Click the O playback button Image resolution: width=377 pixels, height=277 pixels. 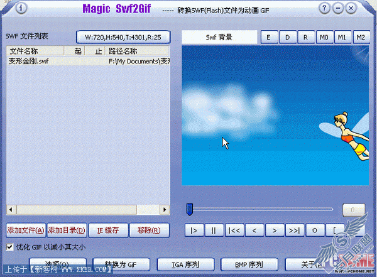(x=315, y=231)
